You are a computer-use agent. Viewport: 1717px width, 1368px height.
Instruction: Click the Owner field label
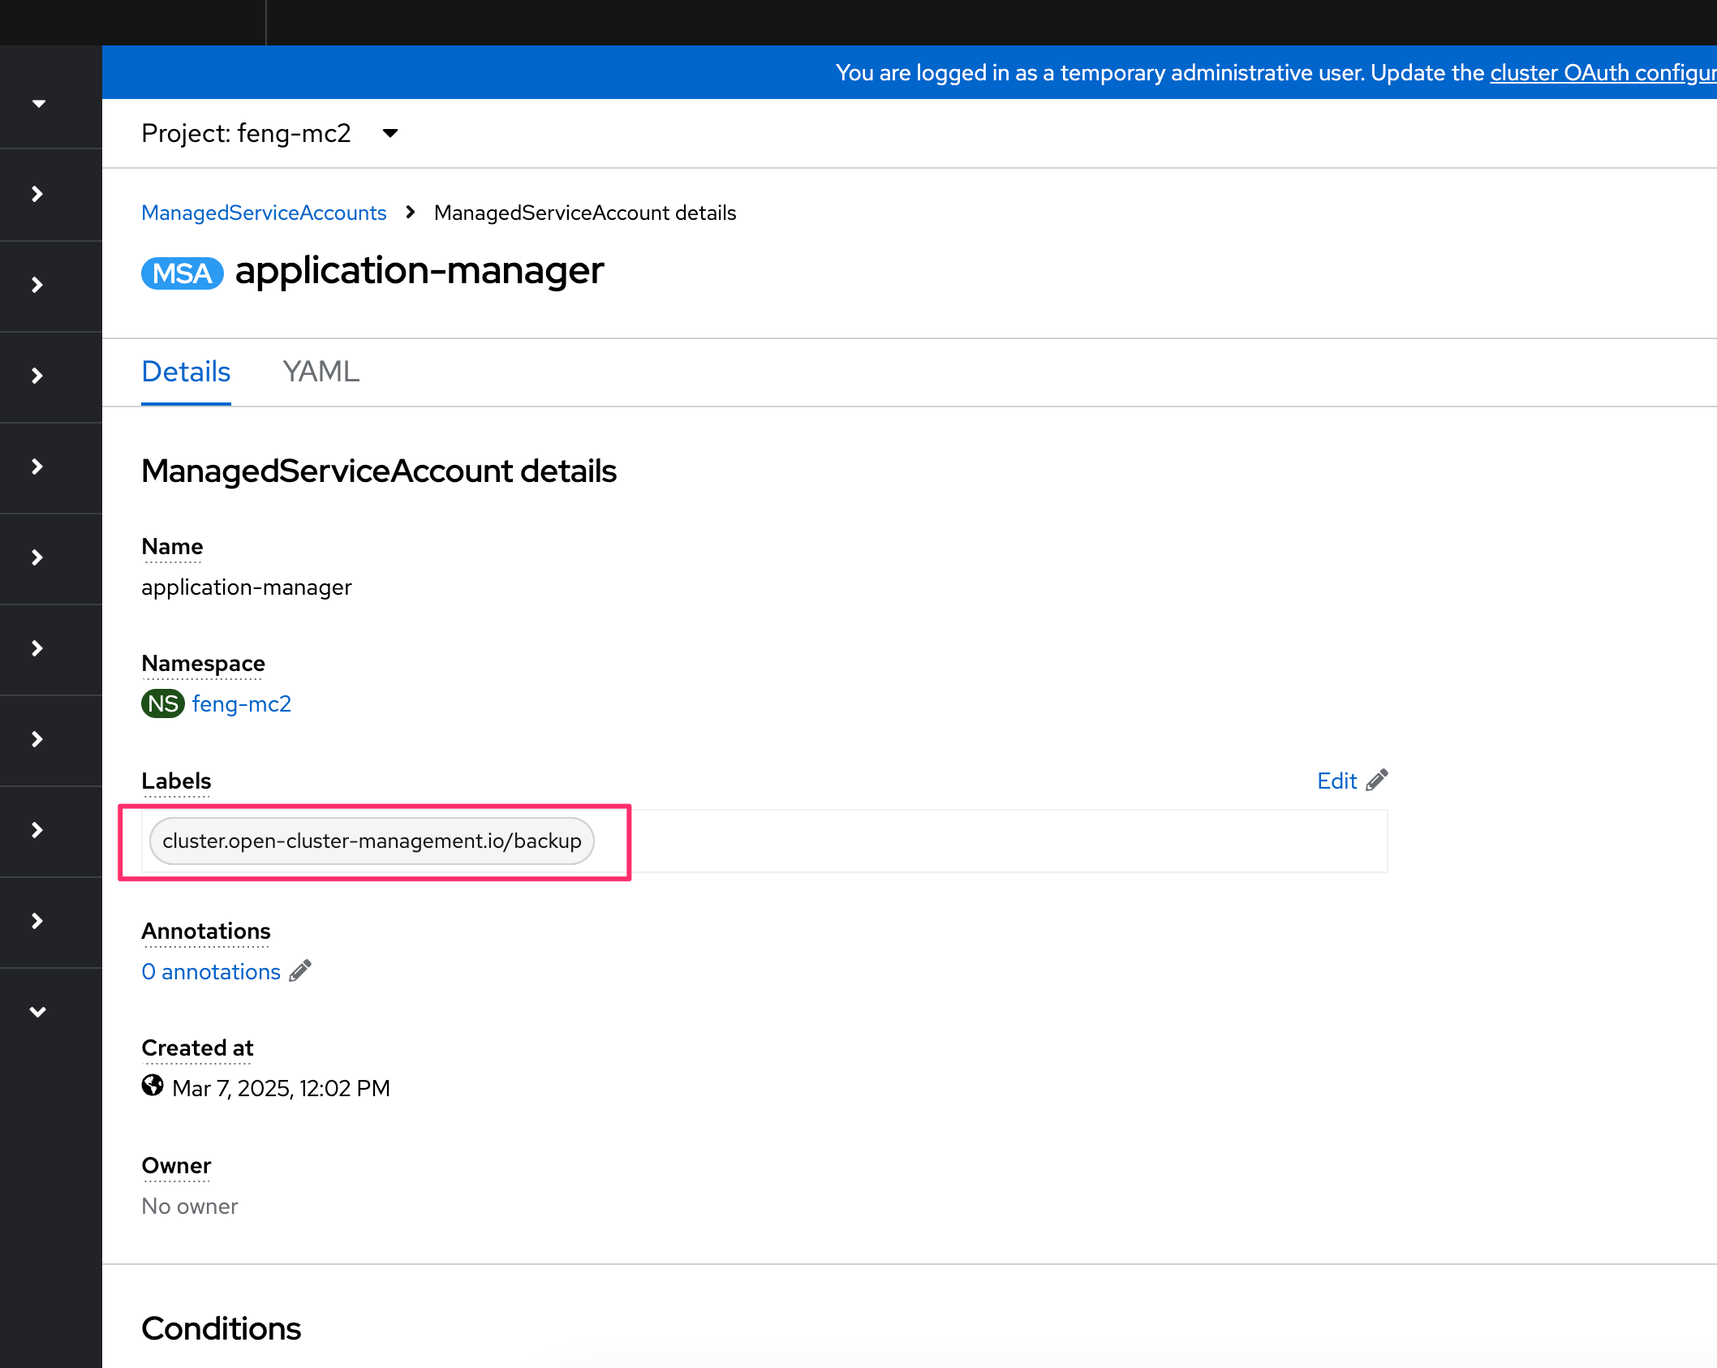click(x=176, y=1166)
